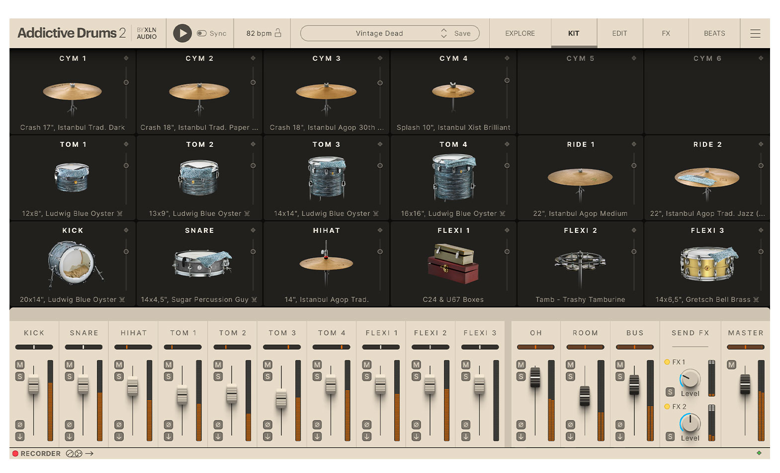Click the Master volume fader
780x473 pixels.
pos(745,385)
